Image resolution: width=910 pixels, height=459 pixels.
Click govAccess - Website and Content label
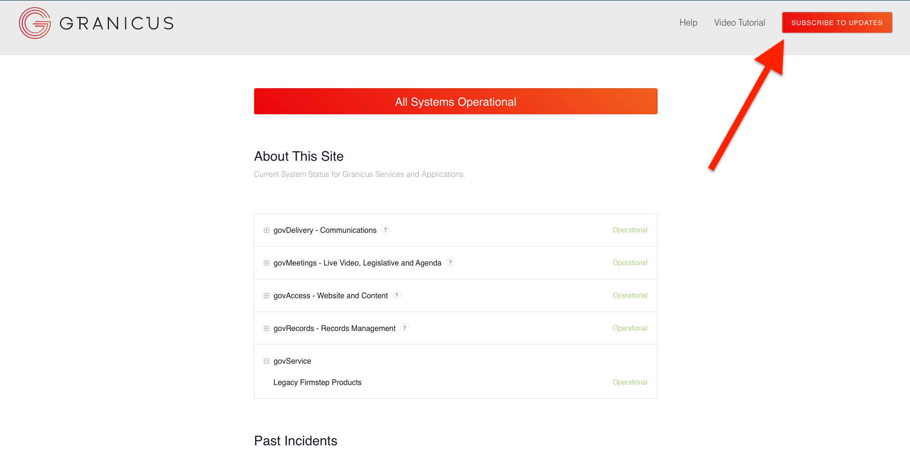tap(331, 296)
